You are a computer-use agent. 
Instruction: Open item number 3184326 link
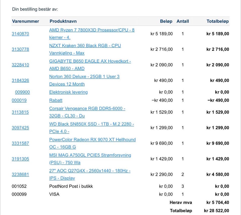[x=20, y=80]
